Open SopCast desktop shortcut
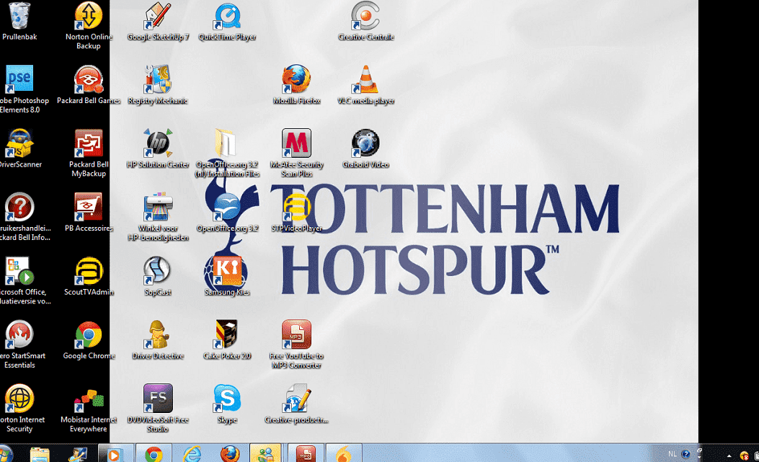759x462 pixels. (158, 272)
